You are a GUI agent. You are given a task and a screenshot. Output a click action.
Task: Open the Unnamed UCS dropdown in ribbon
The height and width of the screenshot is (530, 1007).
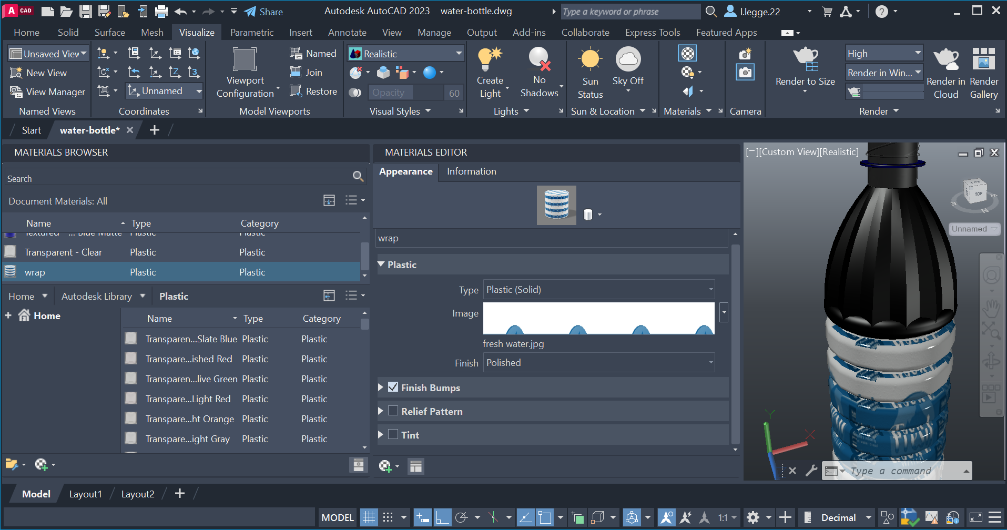(164, 91)
